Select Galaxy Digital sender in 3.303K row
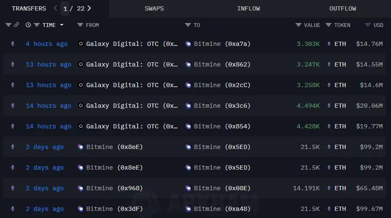 (x=132, y=44)
